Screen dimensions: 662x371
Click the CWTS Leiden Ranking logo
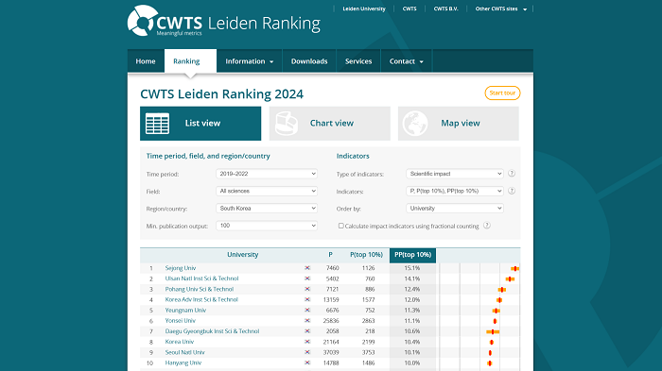(224, 21)
